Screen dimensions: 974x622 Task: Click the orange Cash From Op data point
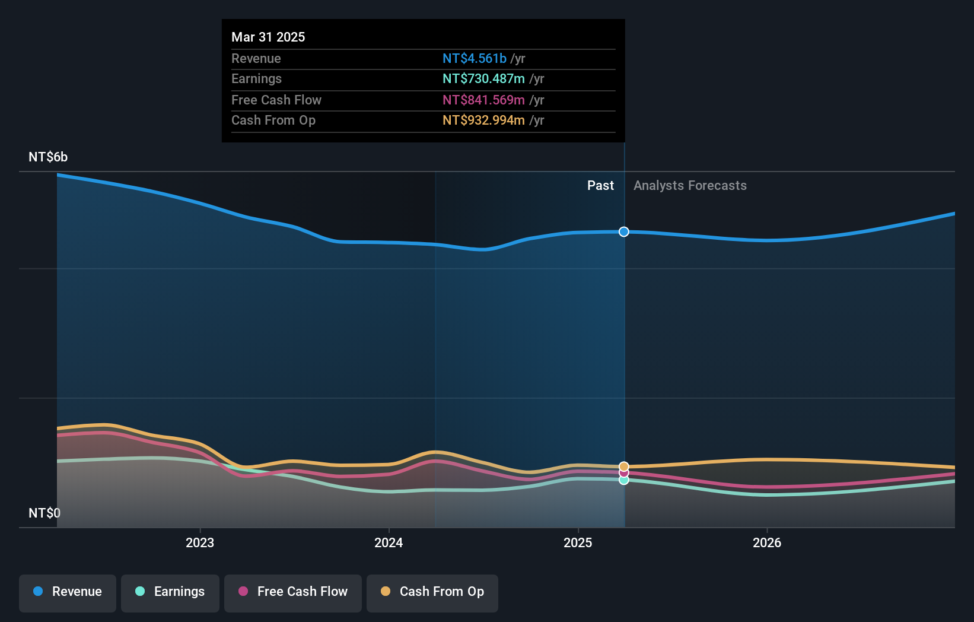pyautogui.click(x=624, y=466)
